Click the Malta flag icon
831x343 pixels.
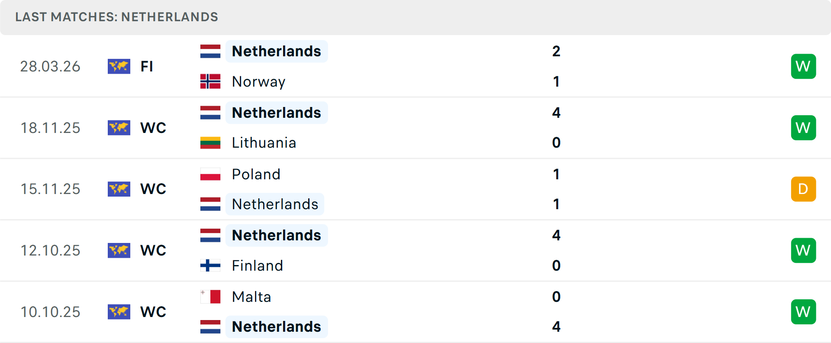tap(210, 297)
